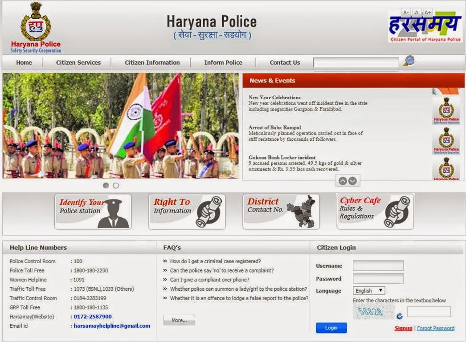Viewport: 466px width, 342px height.
Task: Reset font size with the plain A button
Action: [417, 12]
